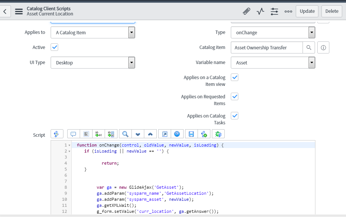Click the Delete button

332,11
